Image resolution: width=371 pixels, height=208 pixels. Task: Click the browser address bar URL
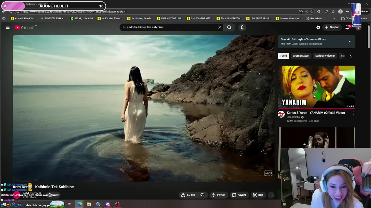click(x=74, y=12)
